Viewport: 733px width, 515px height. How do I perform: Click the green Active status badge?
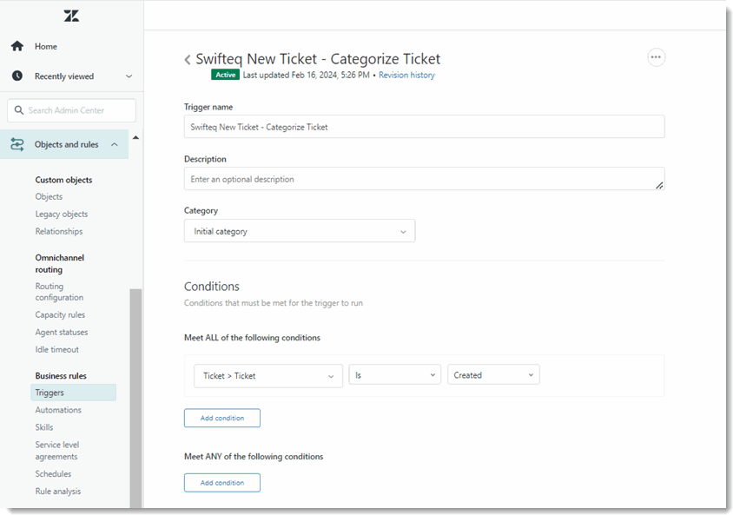click(225, 75)
